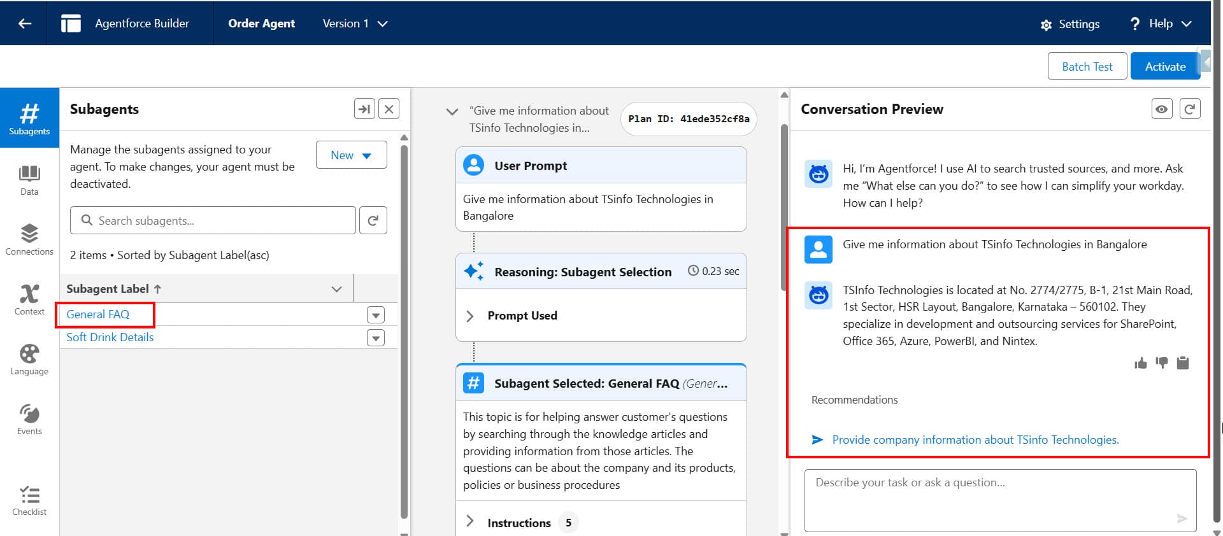The width and height of the screenshot is (1223, 536).
Task: Toggle the conversation preview eye icon
Action: (1162, 109)
